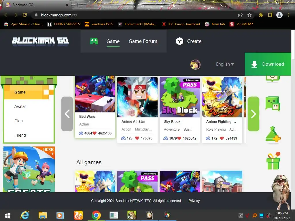This screenshot has width=295, height=221.
Task: Reload the page with browser refresh icon
Action: [25, 15]
